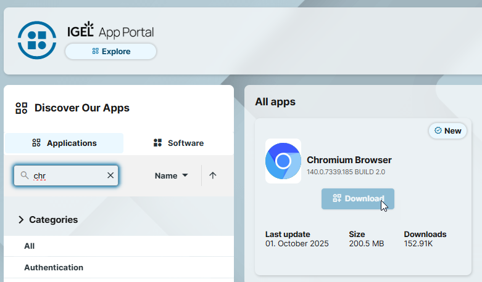Click the New badge on Chromium card
The width and height of the screenshot is (482, 282).
[448, 131]
